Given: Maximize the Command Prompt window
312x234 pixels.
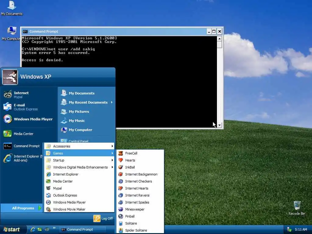Looking at the screenshot, I should (x=214, y=31).
